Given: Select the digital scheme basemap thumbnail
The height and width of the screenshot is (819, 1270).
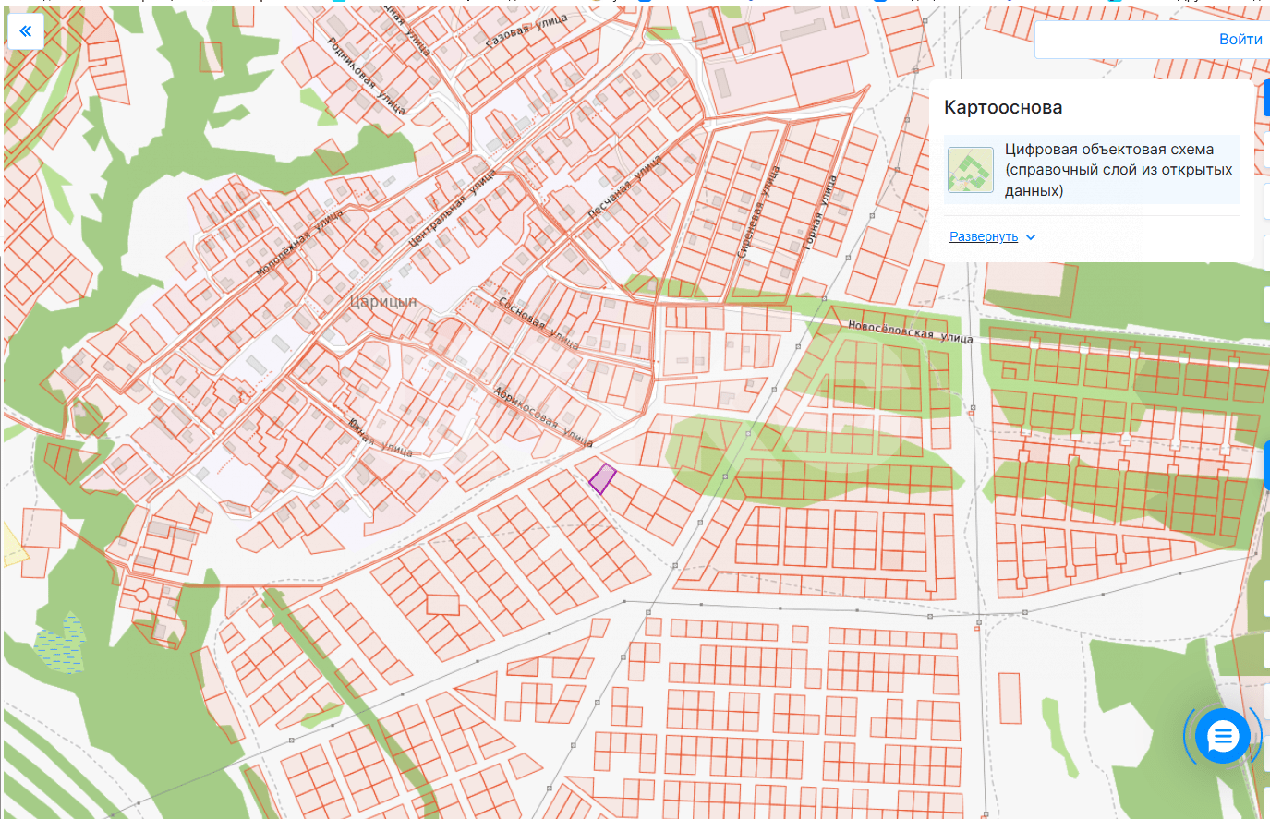Looking at the screenshot, I should pyautogui.click(x=970, y=170).
